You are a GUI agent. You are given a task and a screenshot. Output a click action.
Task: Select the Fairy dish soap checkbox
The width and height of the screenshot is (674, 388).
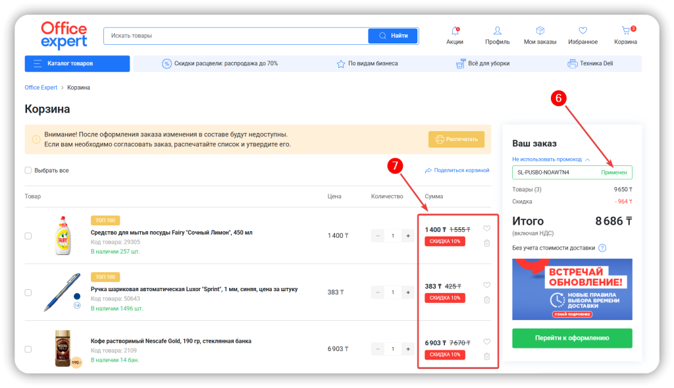coord(28,236)
